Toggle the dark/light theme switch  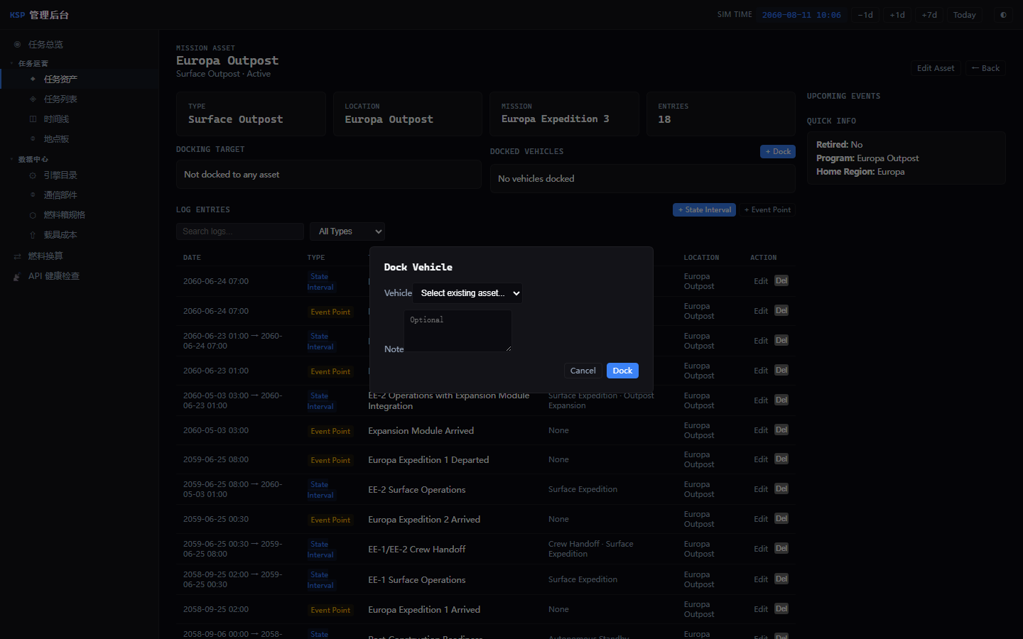point(1003,15)
